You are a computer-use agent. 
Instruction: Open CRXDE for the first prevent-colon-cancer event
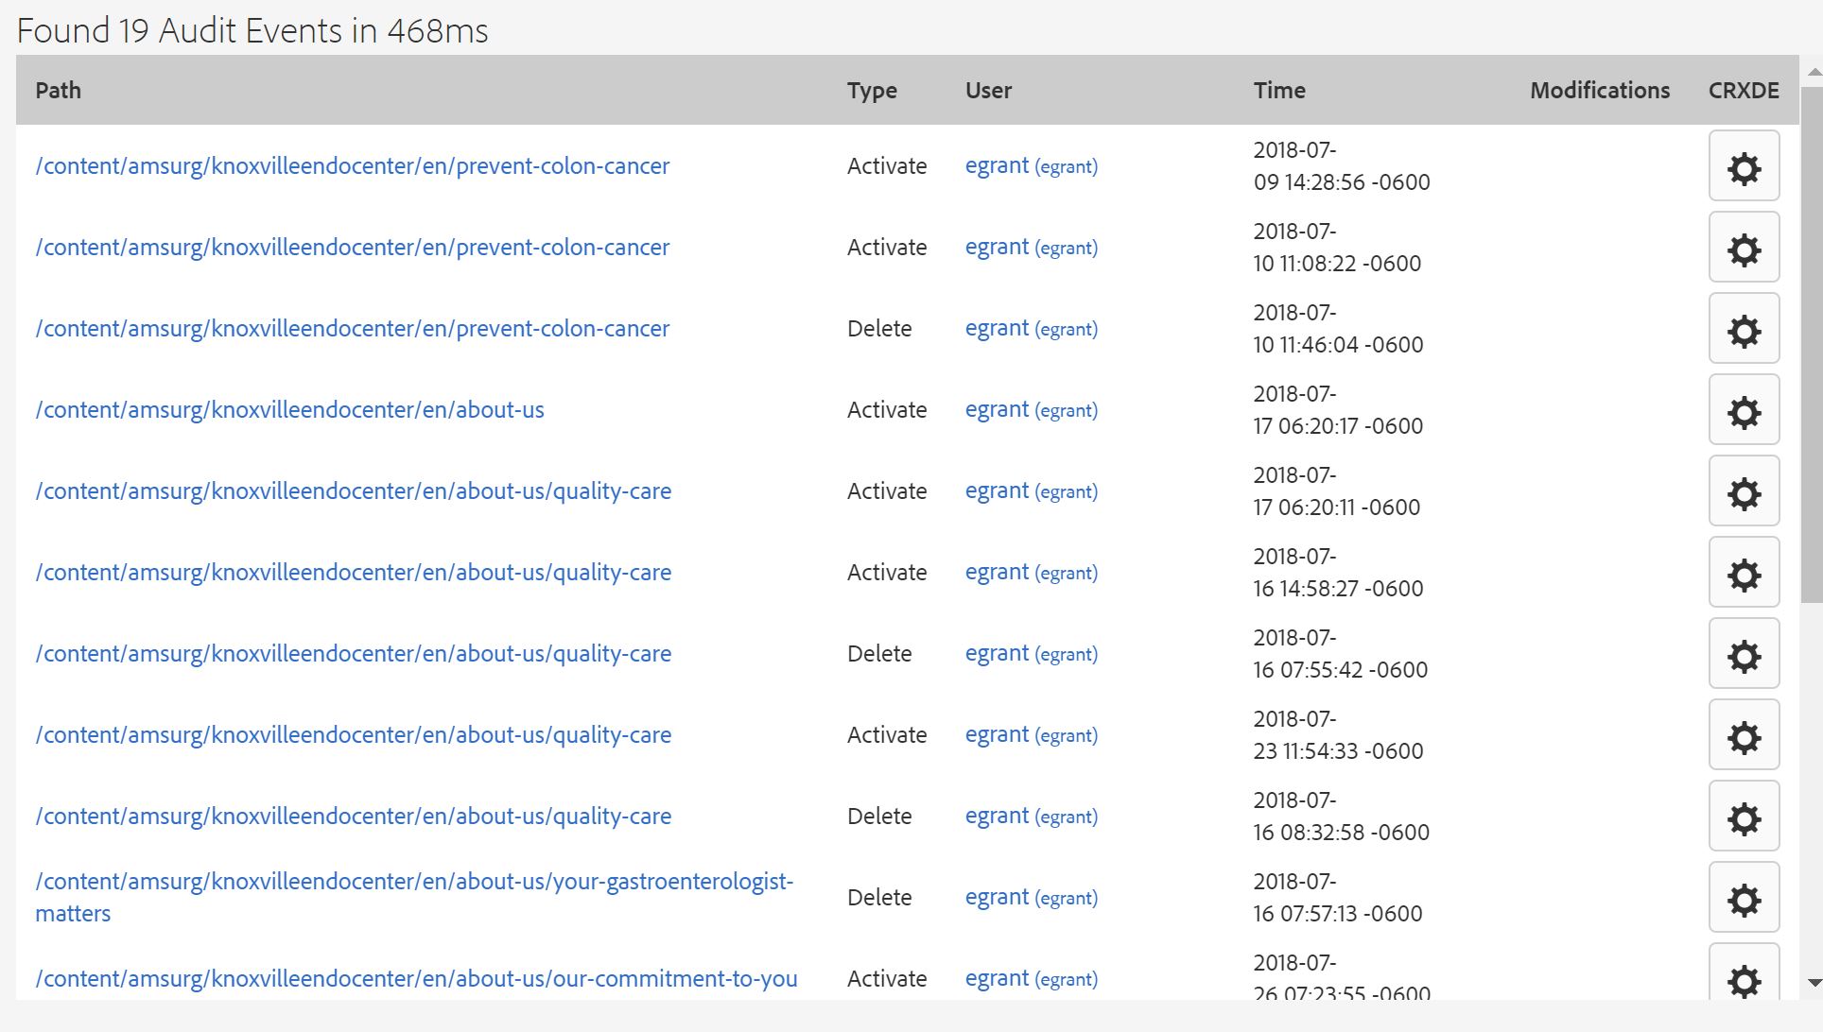1745,165
